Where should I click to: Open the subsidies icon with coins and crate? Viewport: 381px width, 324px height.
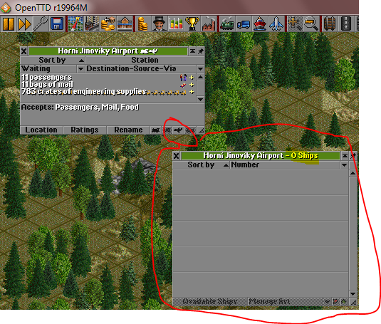[108, 23]
